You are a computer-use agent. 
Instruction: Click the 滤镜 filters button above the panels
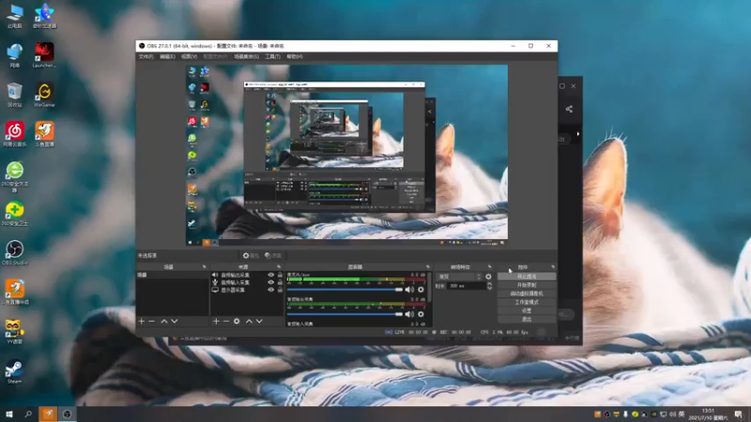click(x=273, y=255)
